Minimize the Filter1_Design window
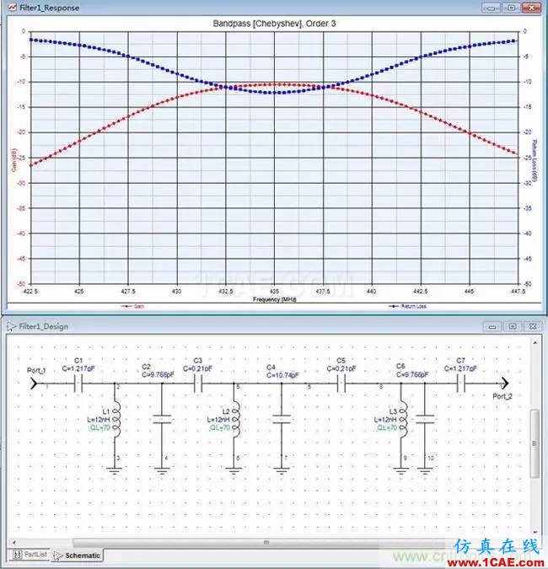 tap(492, 326)
